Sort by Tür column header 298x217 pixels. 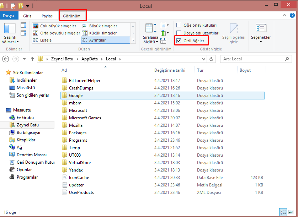pos(200,70)
